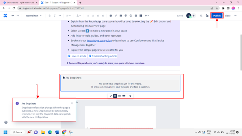Open Microsoft Edge from the taskbar

[x=50, y=132]
